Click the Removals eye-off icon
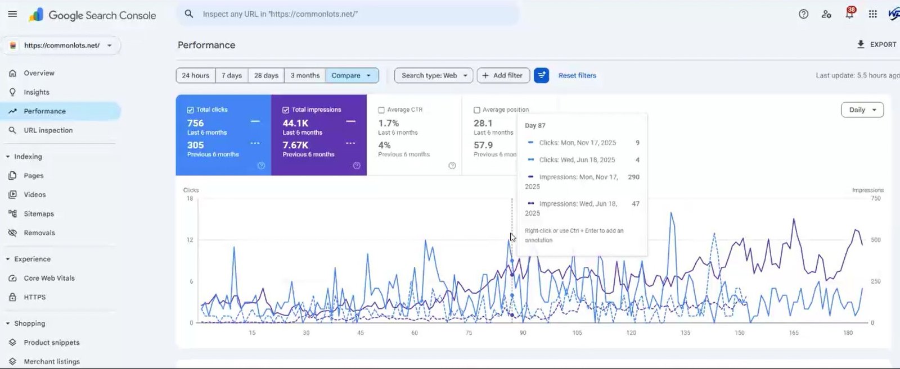 [12, 233]
